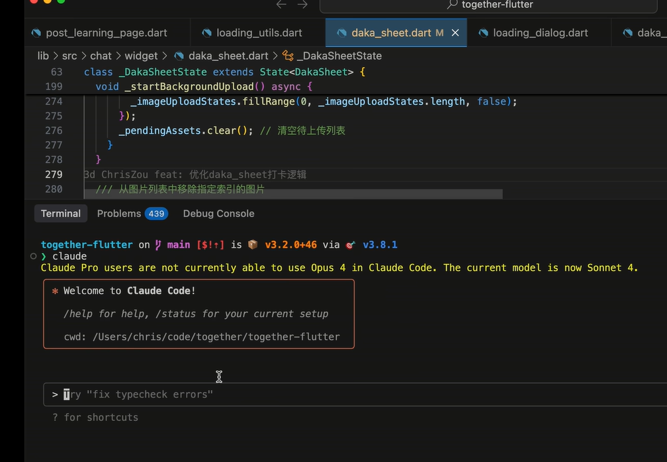
Task: Select the Terminal panel tab
Action: [x=61, y=214]
